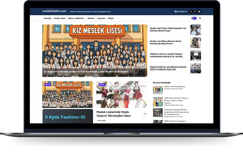The image size is (243, 152).
Task: Expand the Alanlar ve Bölümler dropdown
Action: click(76, 19)
